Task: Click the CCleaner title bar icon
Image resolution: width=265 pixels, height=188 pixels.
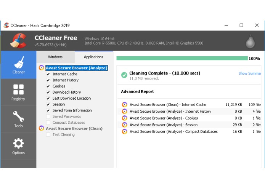Action: pos(6,25)
